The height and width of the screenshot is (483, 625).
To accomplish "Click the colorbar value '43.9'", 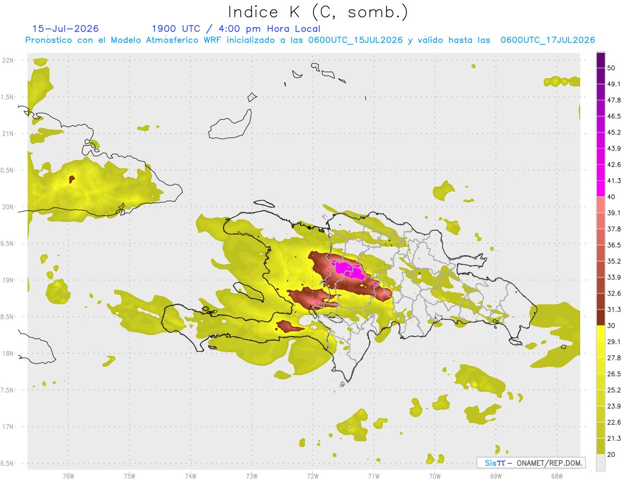I will tap(614, 148).
